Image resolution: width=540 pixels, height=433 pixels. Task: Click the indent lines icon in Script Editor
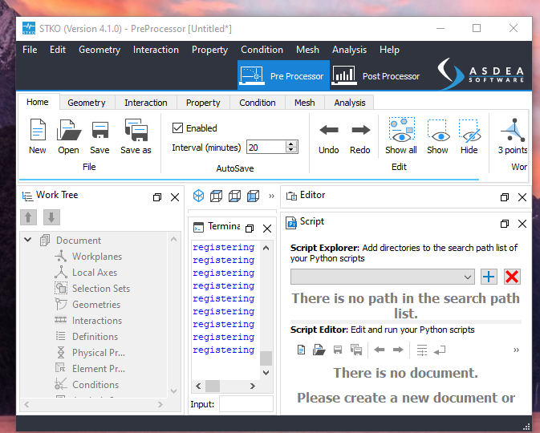[422, 350]
